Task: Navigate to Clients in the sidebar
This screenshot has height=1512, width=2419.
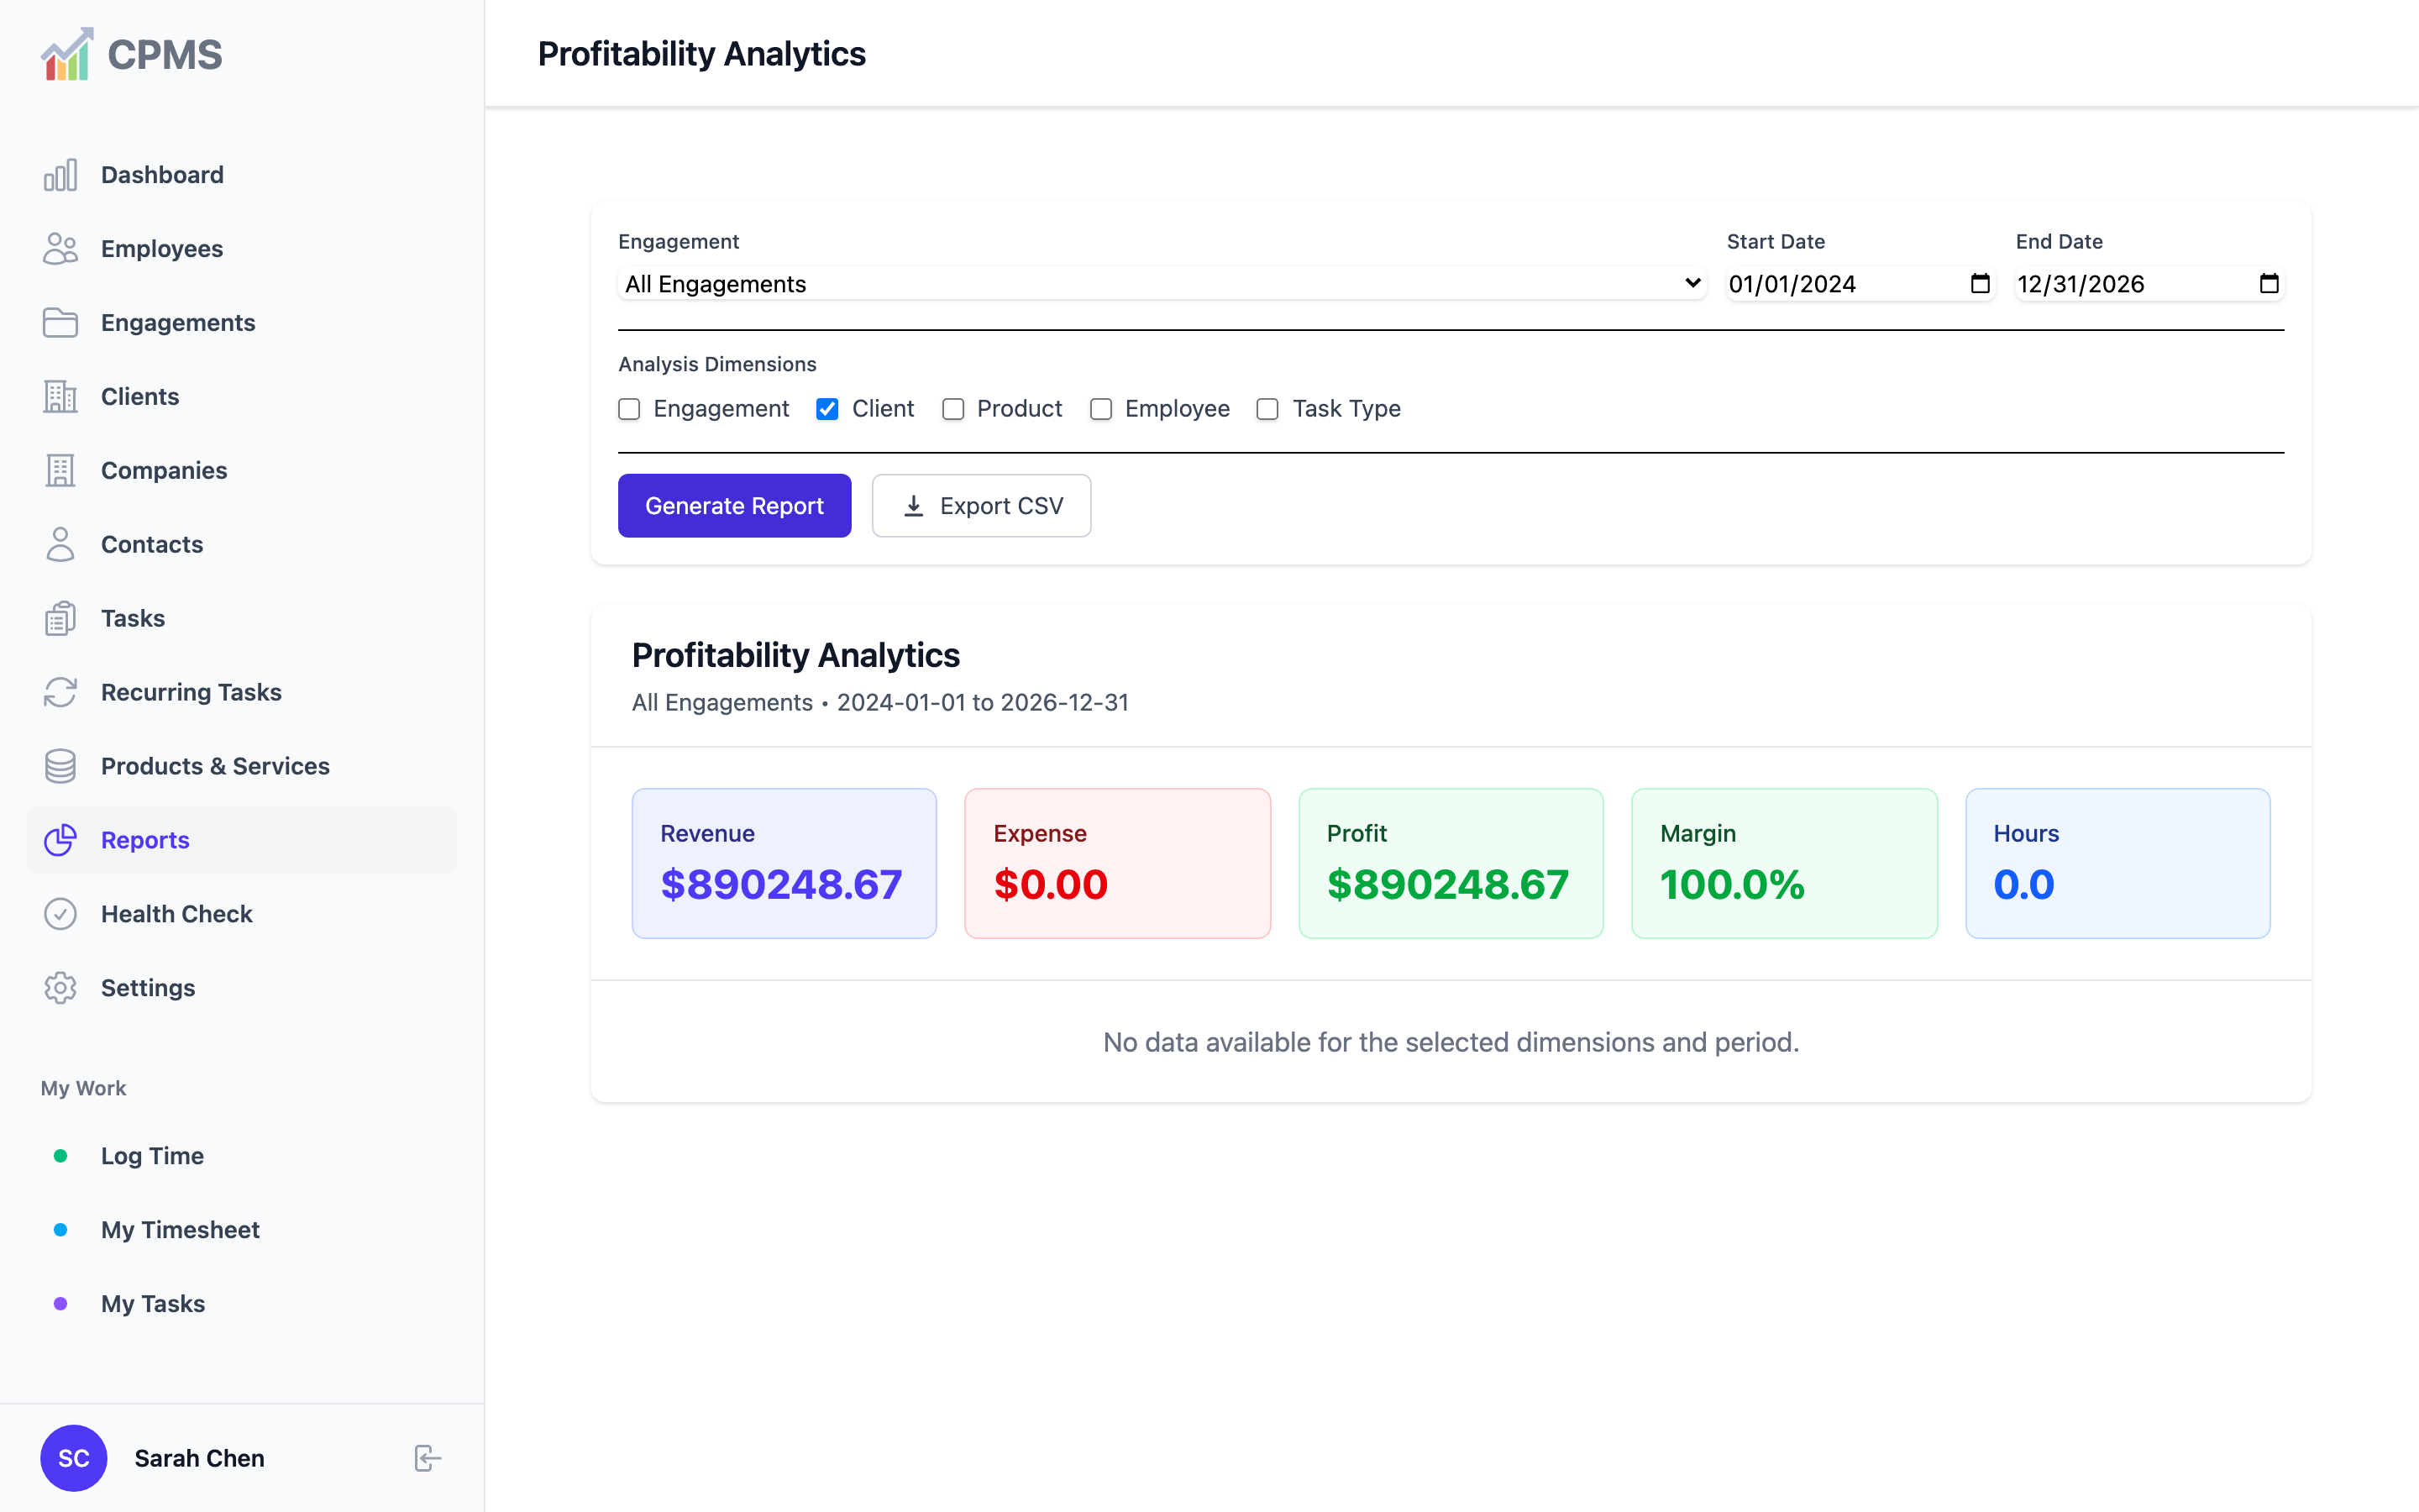Action: tap(242, 397)
